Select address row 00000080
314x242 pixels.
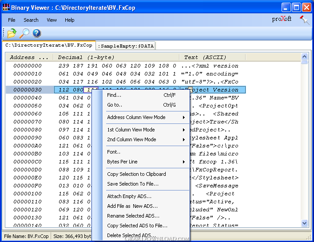point(28,130)
